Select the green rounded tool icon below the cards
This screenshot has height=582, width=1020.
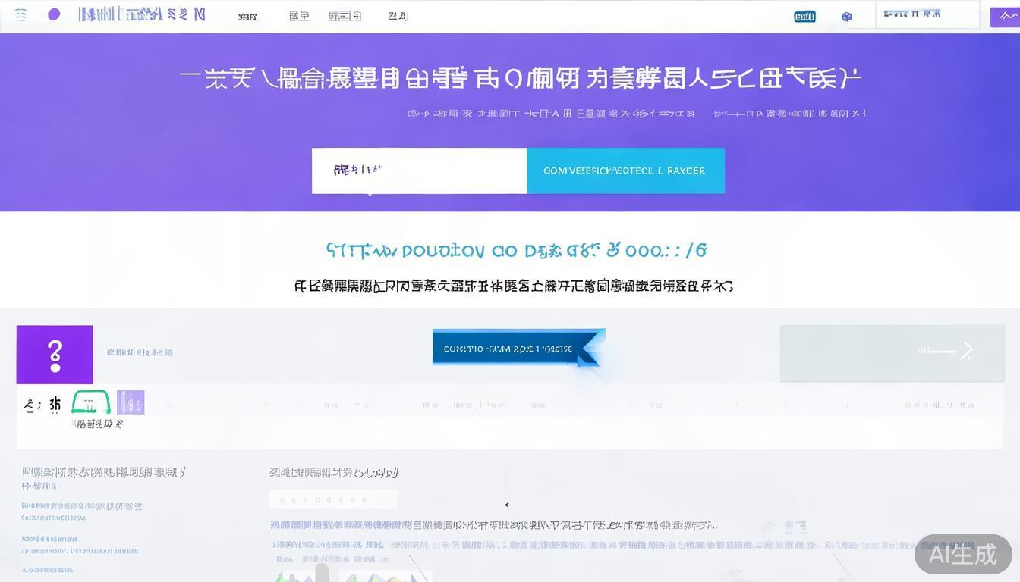[x=90, y=402]
